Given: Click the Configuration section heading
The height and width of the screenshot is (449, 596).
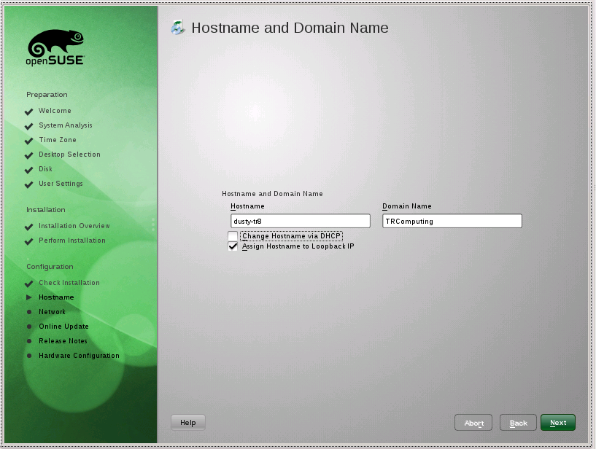Looking at the screenshot, I should 50,267.
